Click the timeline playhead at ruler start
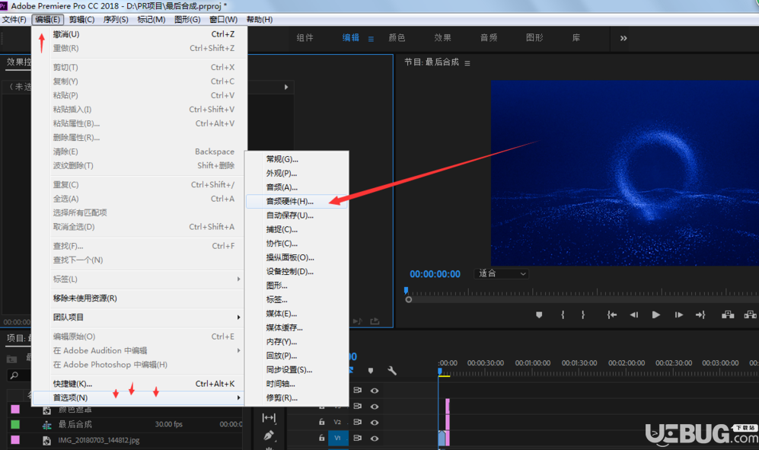The image size is (759, 450). point(440,372)
